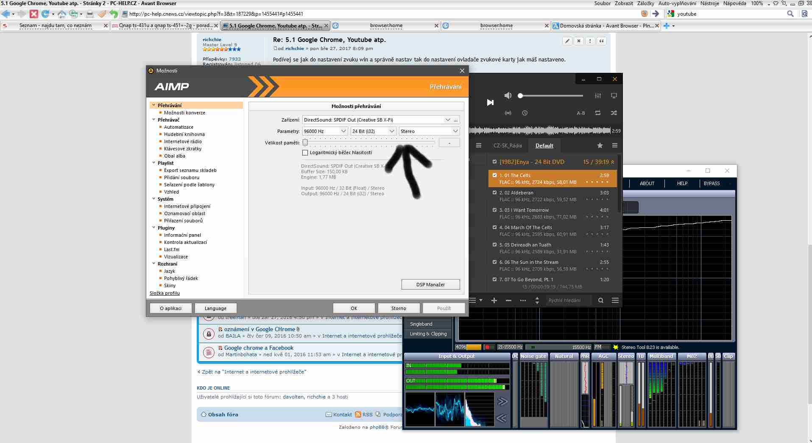Click the Velikost paměti buffer slider

(369, 143)
